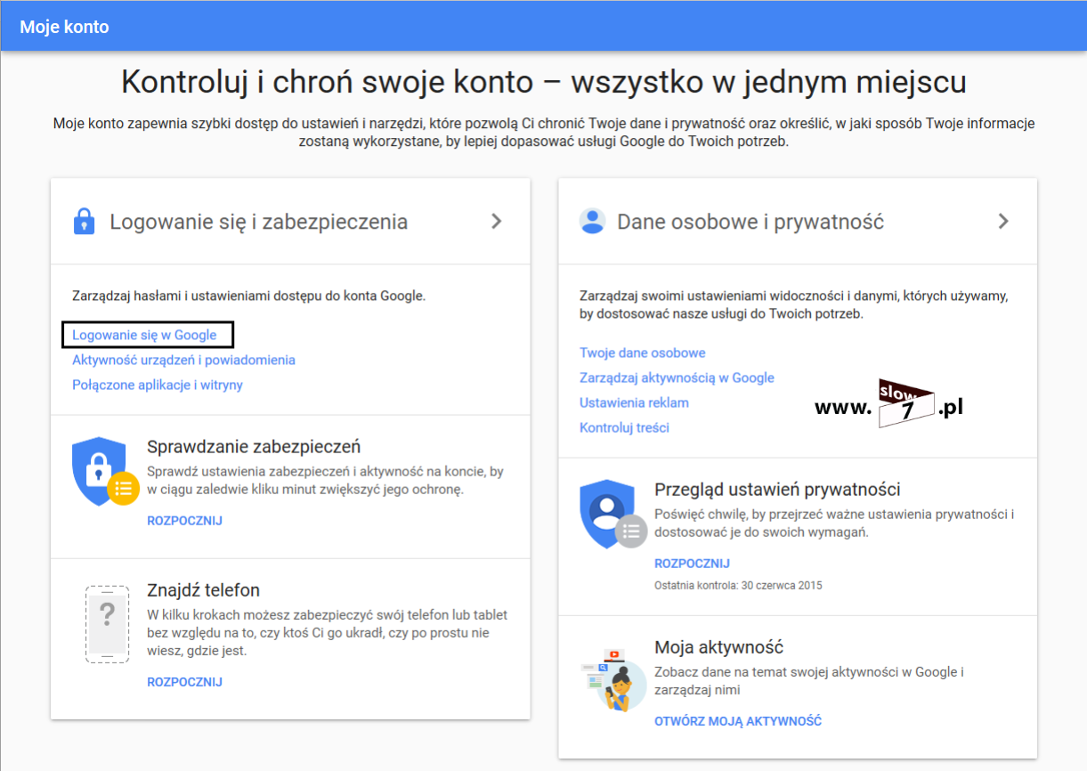Click the main heading Kontroluj i chroń swoje konto
The image size is (1087, 771).
click(x=544, y=82)
